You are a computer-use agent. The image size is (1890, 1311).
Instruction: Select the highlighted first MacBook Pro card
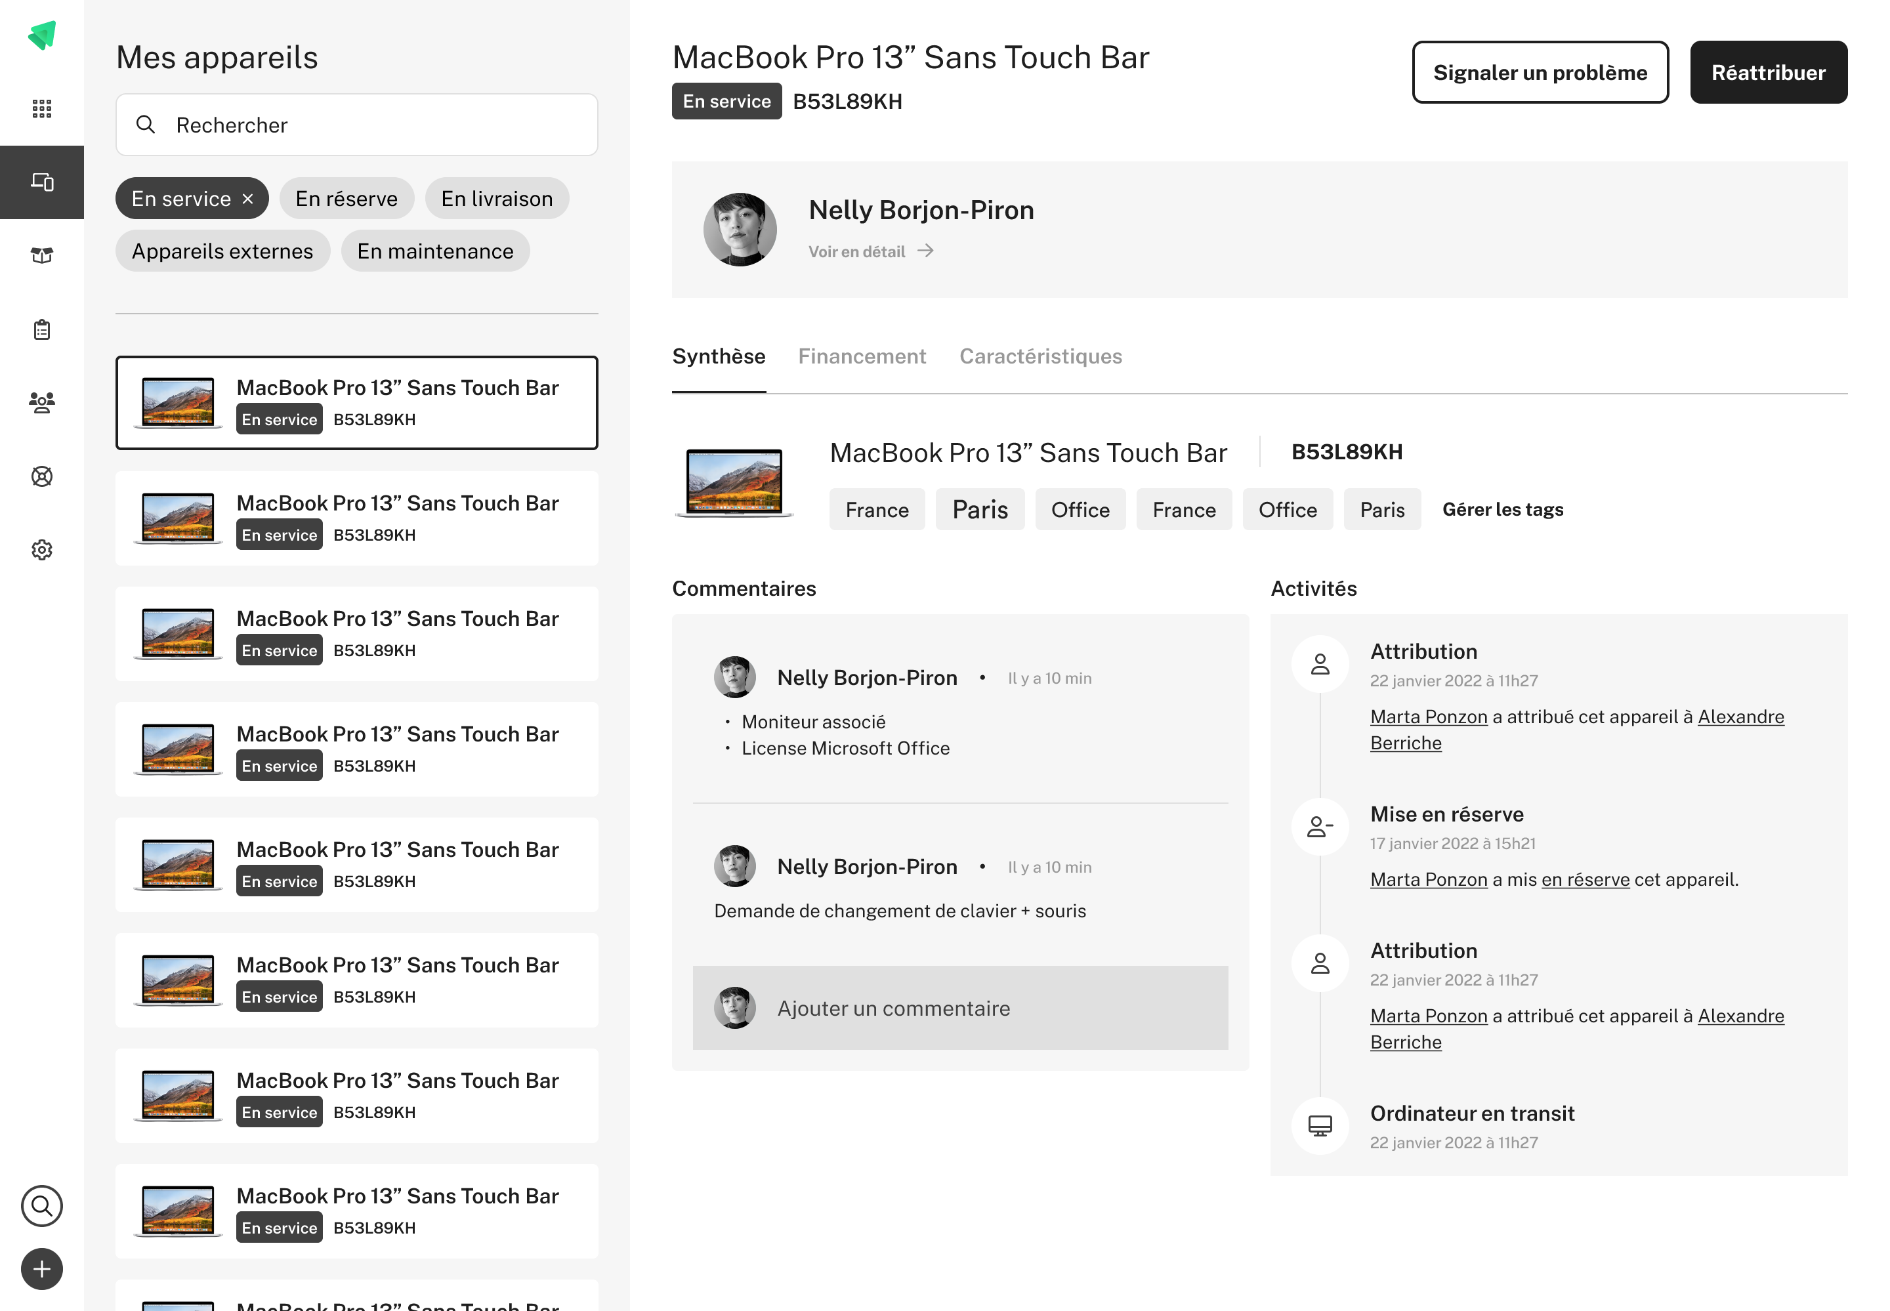(356, 402)
